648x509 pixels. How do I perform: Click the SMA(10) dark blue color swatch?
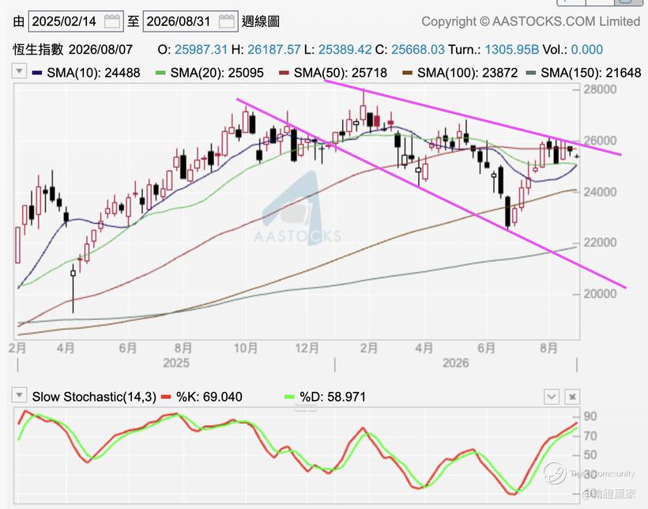point(37,73)
